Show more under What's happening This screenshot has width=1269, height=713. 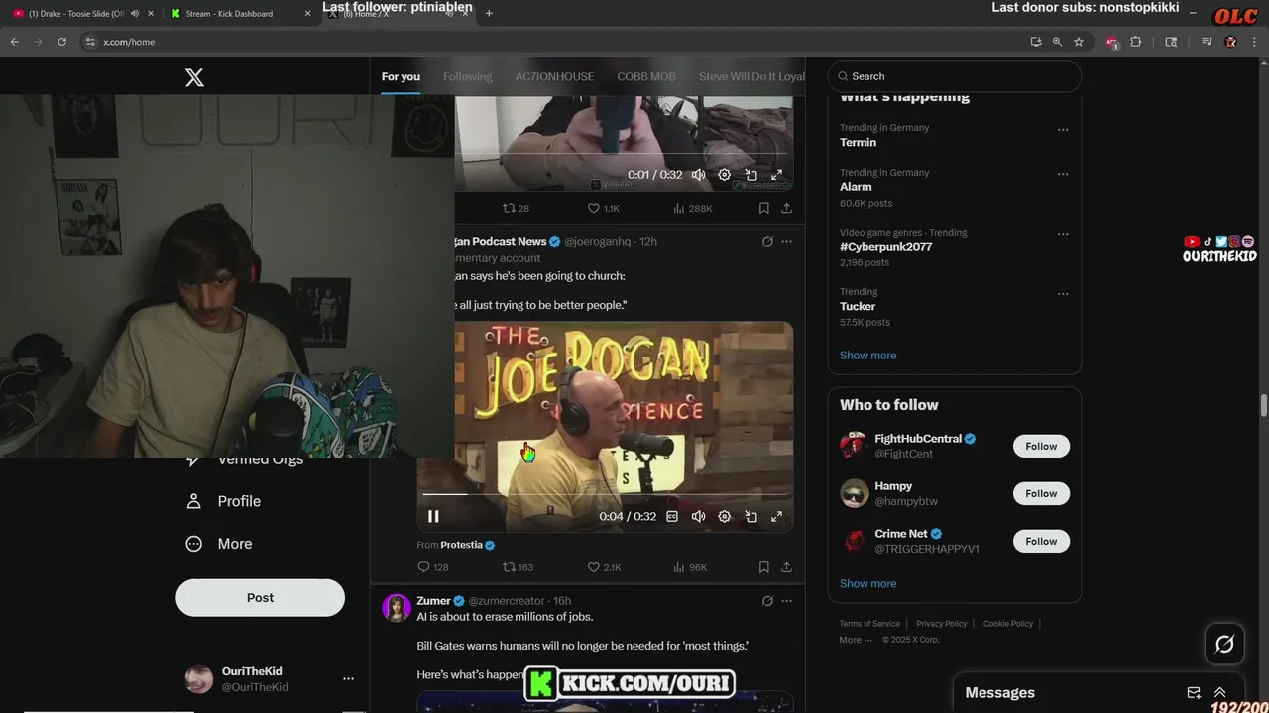[x=867, y=356]
